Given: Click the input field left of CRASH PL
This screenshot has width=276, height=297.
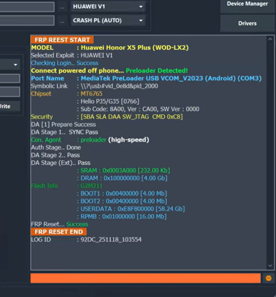Looking at the screenshot, I should tap(27, 21).
